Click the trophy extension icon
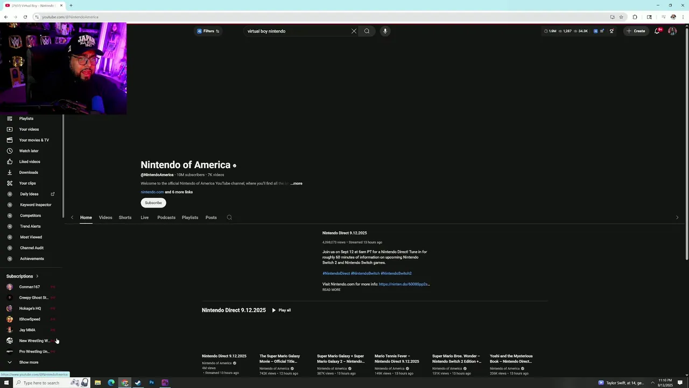Viewport: 689px width, 388px height. (611, 31)
